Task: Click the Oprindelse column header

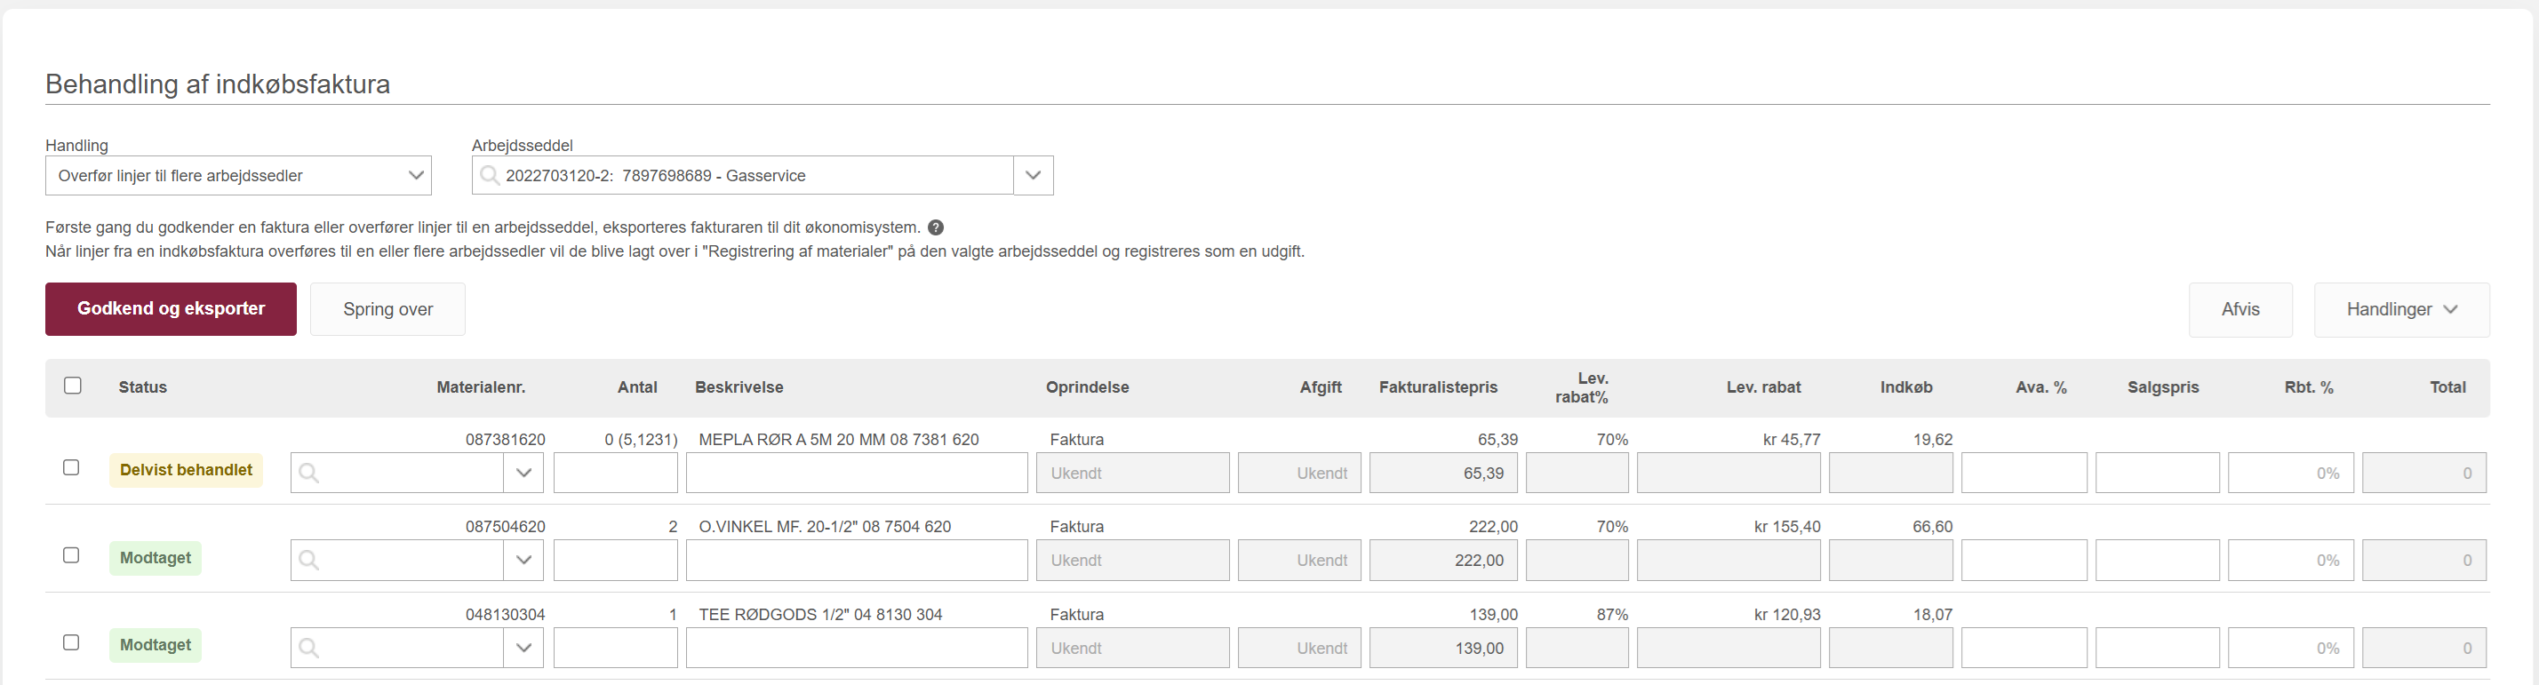Action: pyautogui.click(x=1087, y=387)
